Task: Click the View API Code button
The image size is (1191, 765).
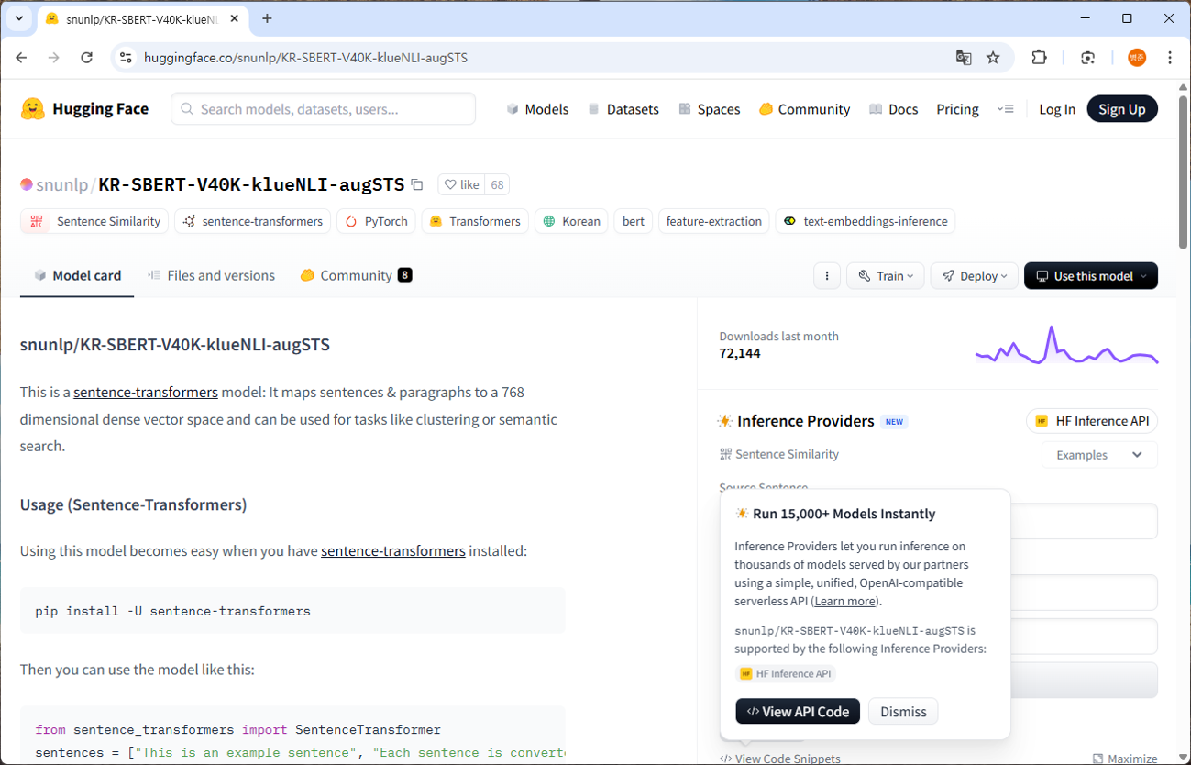Action: 798,712
